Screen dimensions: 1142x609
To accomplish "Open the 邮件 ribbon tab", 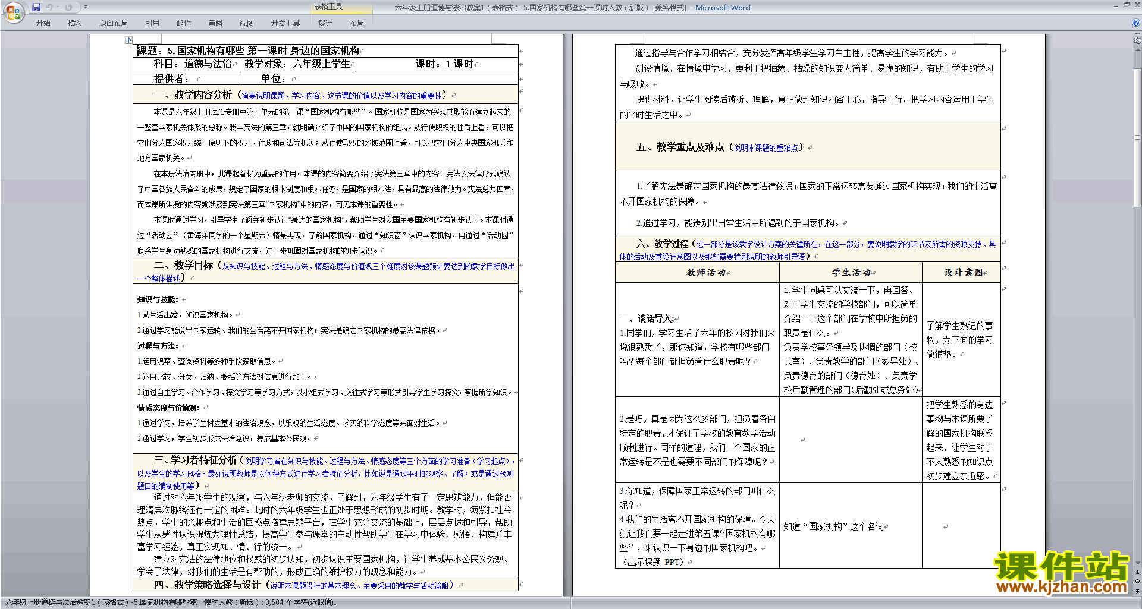I will 184,23.
